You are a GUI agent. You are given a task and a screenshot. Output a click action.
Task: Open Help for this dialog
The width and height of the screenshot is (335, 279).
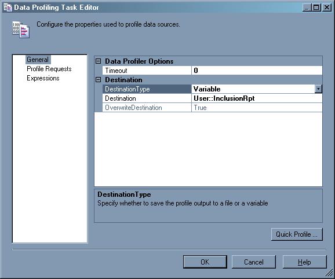coord(305,262)
